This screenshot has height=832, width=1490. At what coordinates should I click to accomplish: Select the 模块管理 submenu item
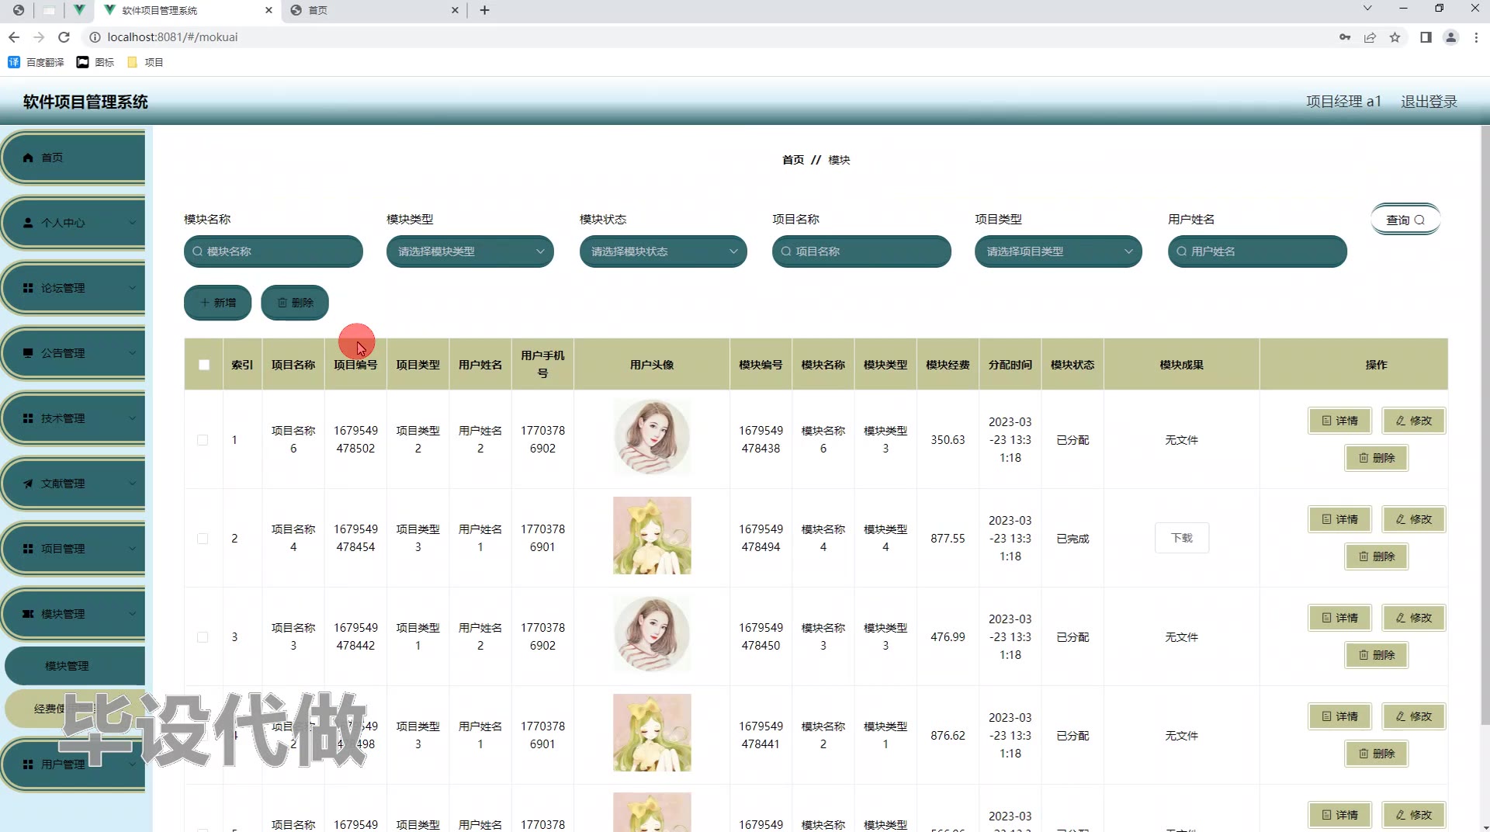click(74, 666)
